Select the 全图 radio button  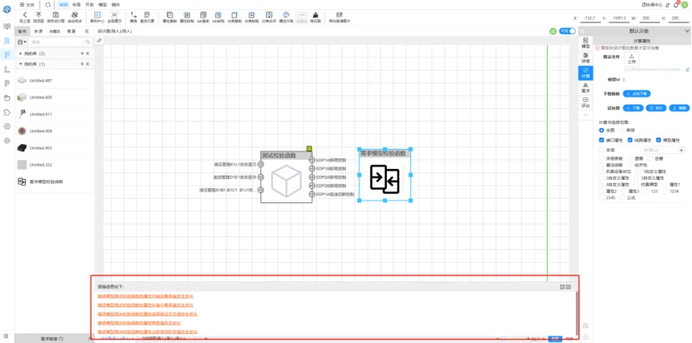601,131
